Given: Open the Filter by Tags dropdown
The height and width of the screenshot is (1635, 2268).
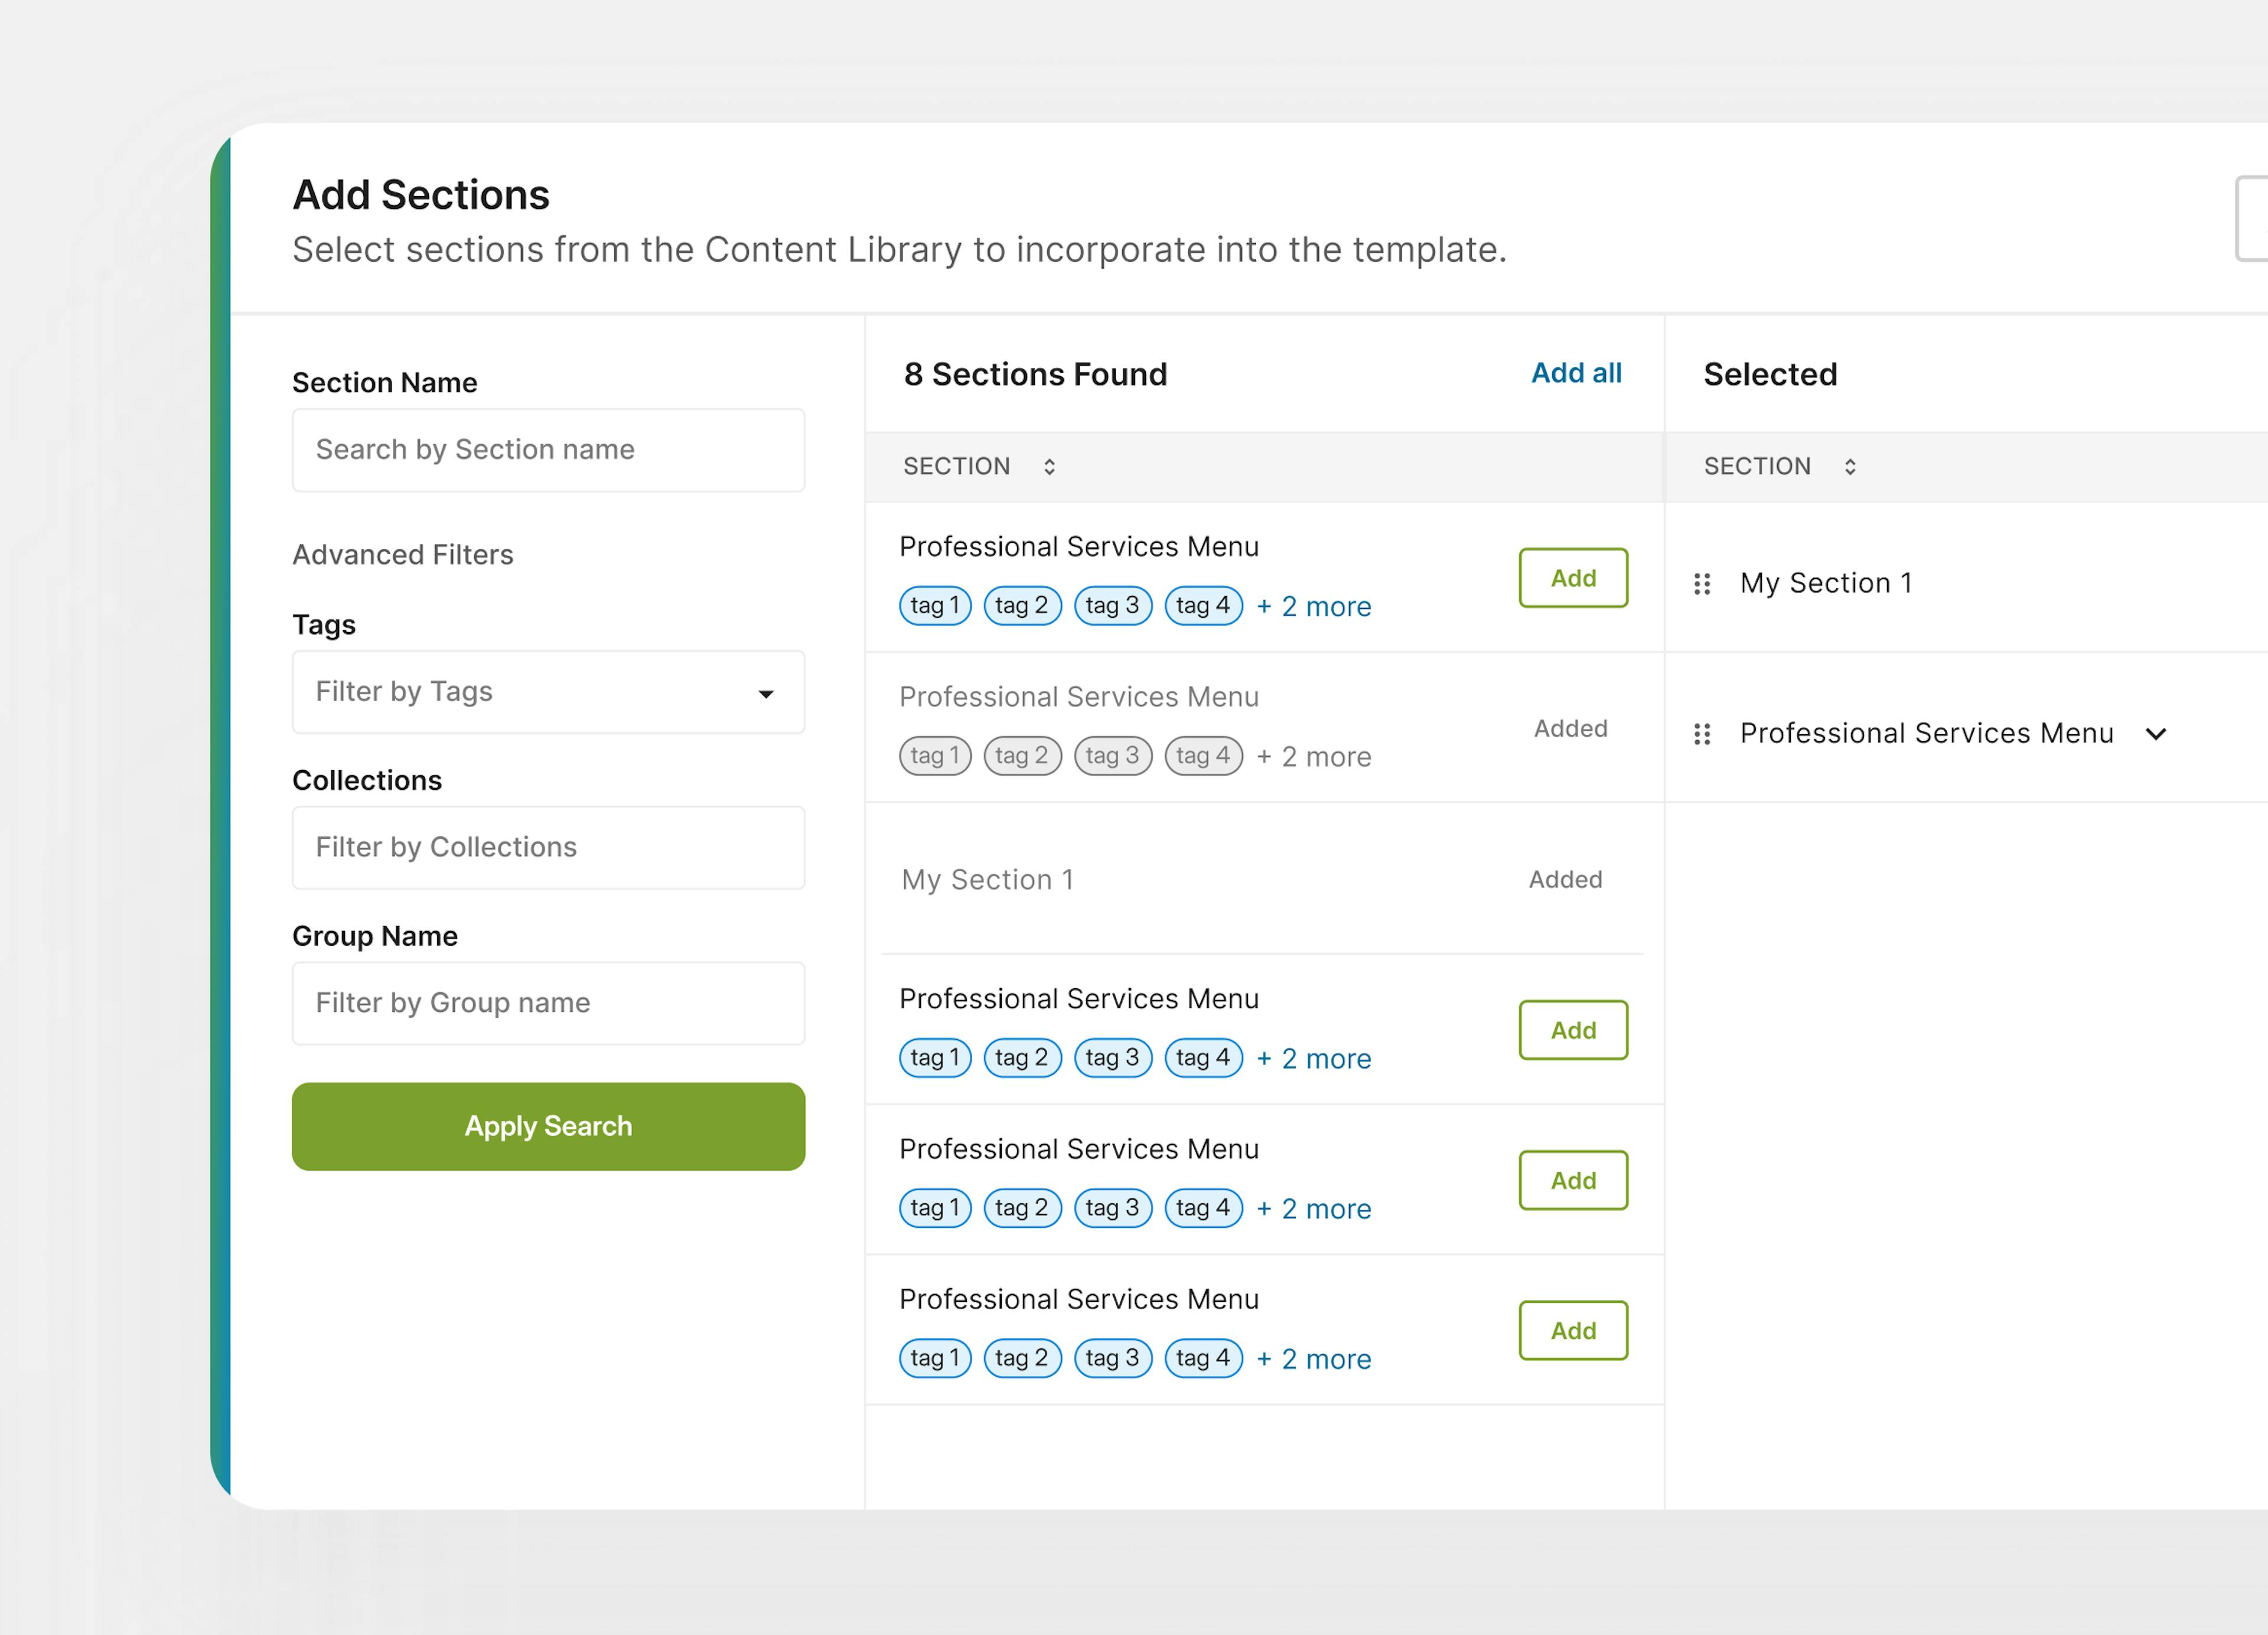Looking at the screenshot, I should (548, 692).
